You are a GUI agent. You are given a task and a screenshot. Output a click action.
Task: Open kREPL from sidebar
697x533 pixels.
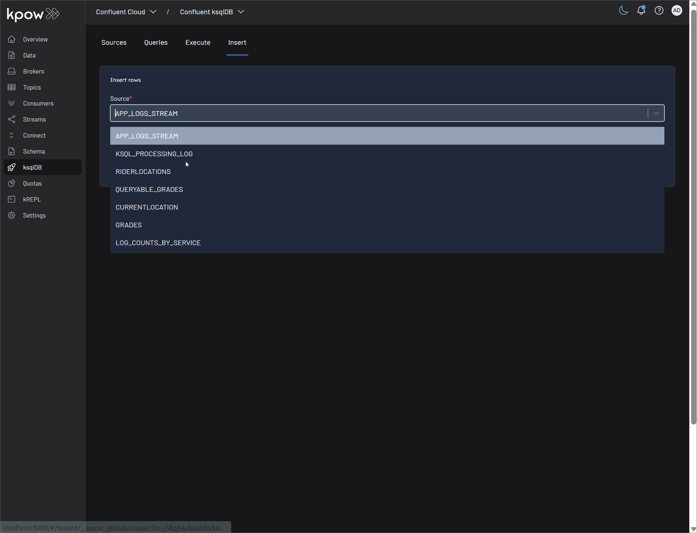click(32, 199)
